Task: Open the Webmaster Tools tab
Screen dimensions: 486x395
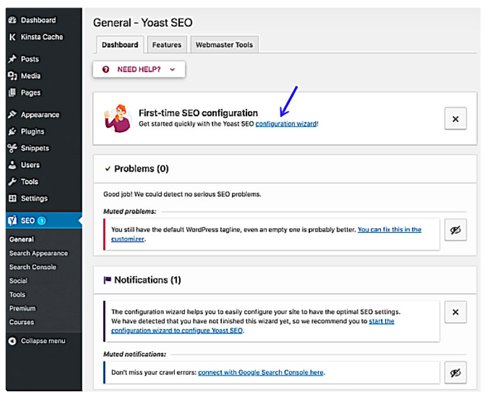Action: (x=224, y=45)
